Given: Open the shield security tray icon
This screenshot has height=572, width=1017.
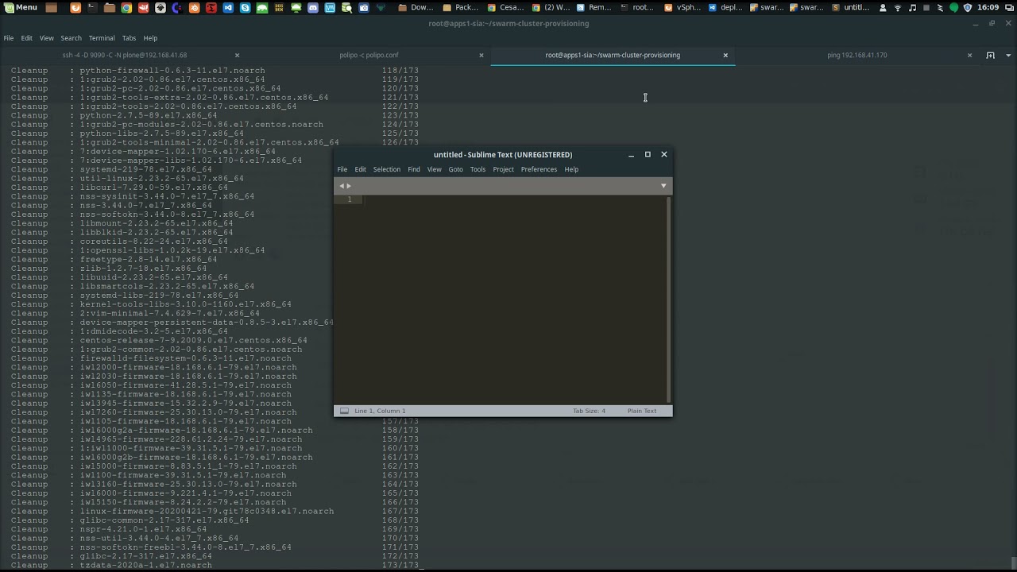Looking at the screenshot, I should (967, 7).
